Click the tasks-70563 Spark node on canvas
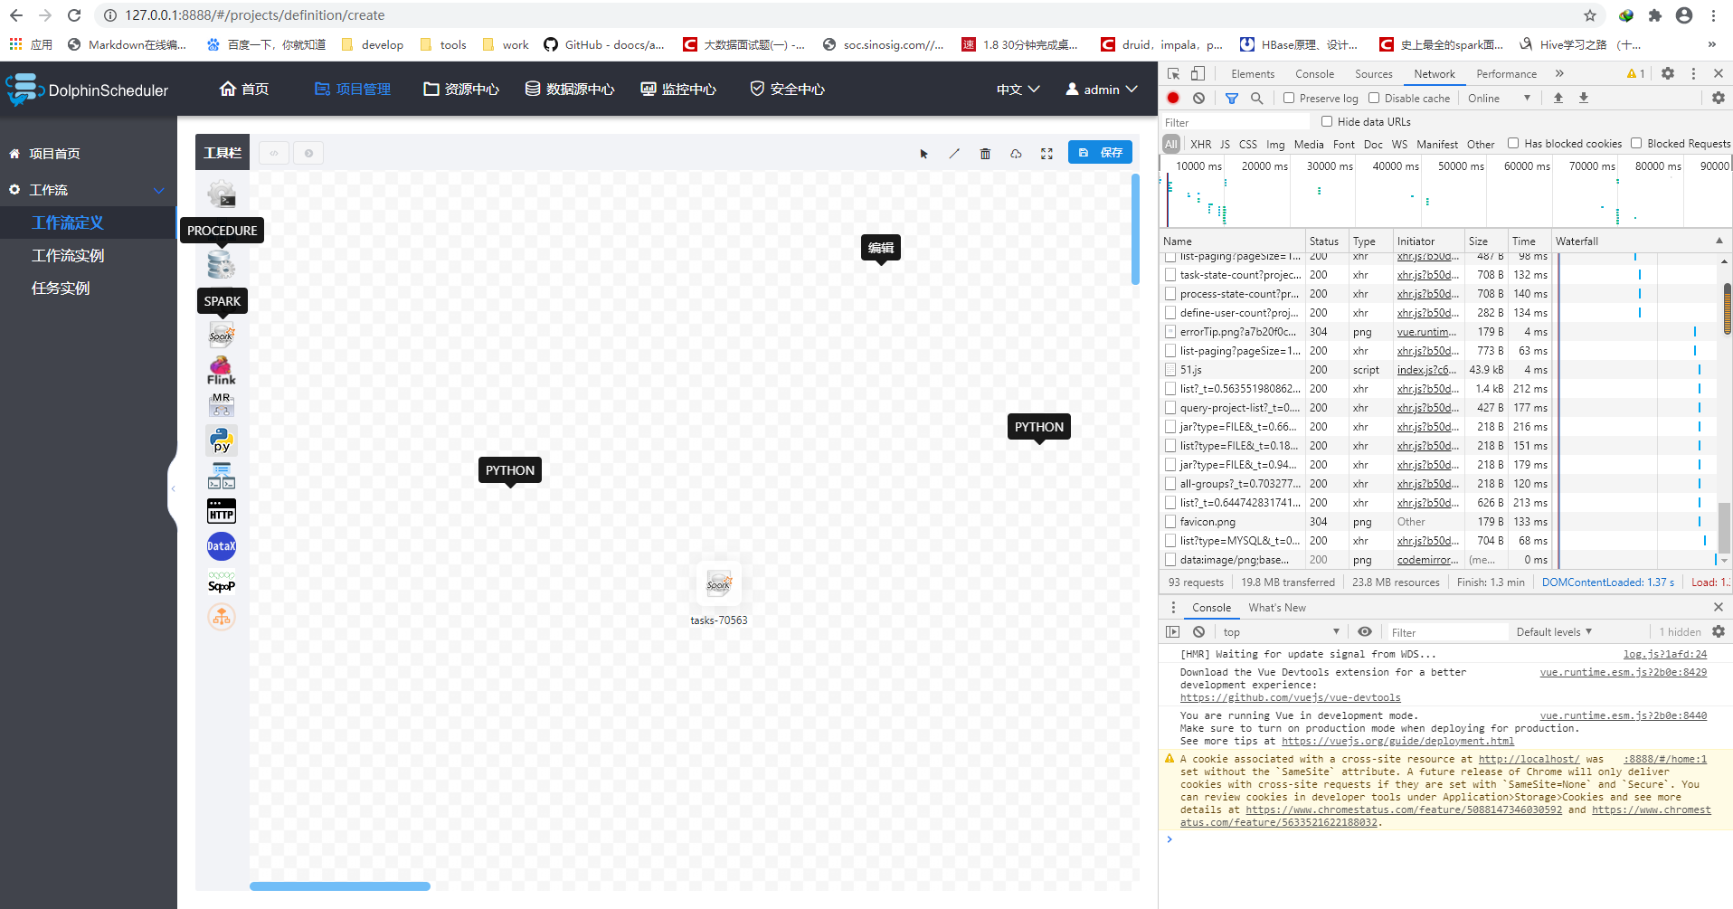The height and width of the screenshot is (909, 1733). pos(719,583)
